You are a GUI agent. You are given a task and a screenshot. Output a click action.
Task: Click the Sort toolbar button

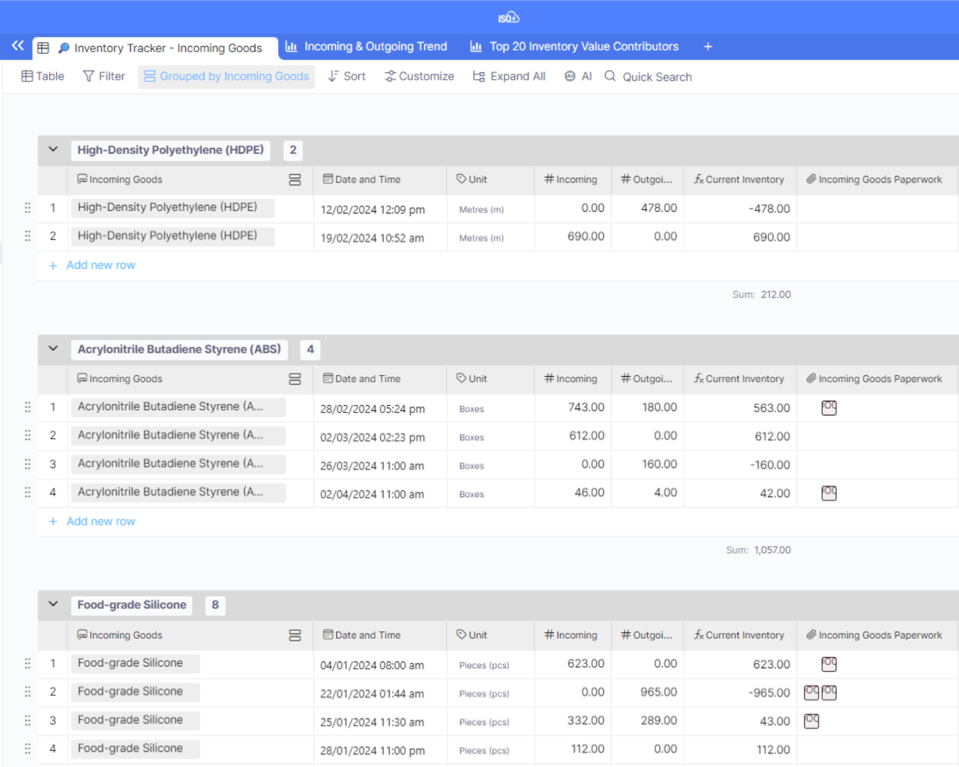pos(347,77)
